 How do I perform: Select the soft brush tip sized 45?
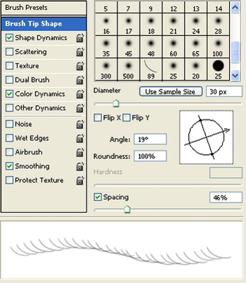point(128,47)
